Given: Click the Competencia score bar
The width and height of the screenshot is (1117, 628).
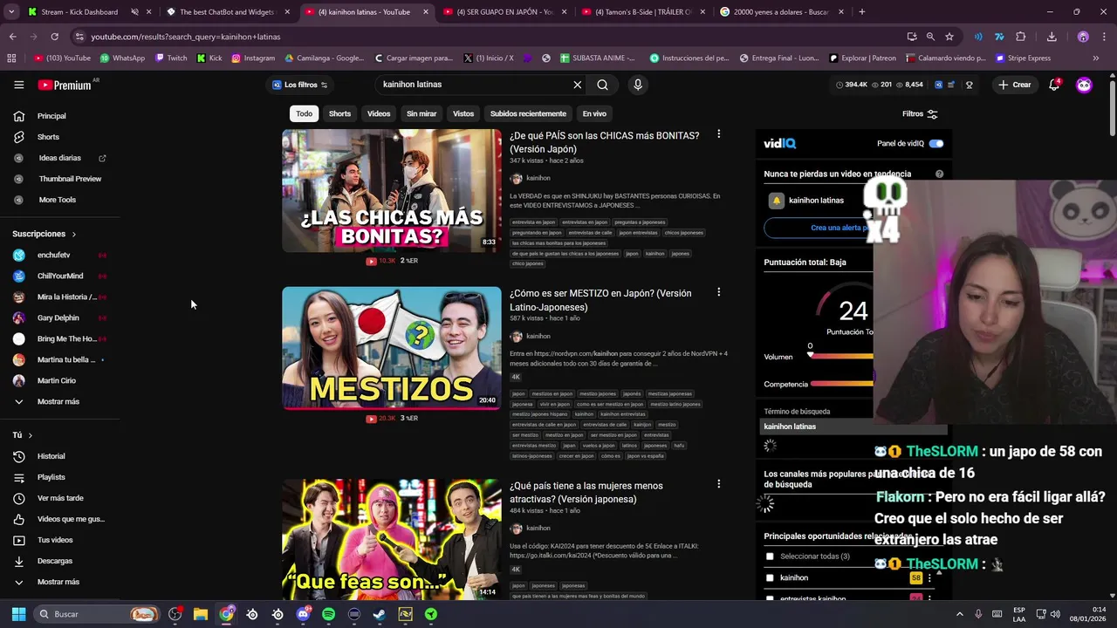Looking at the screenshot, I should [x=842, y=384].
